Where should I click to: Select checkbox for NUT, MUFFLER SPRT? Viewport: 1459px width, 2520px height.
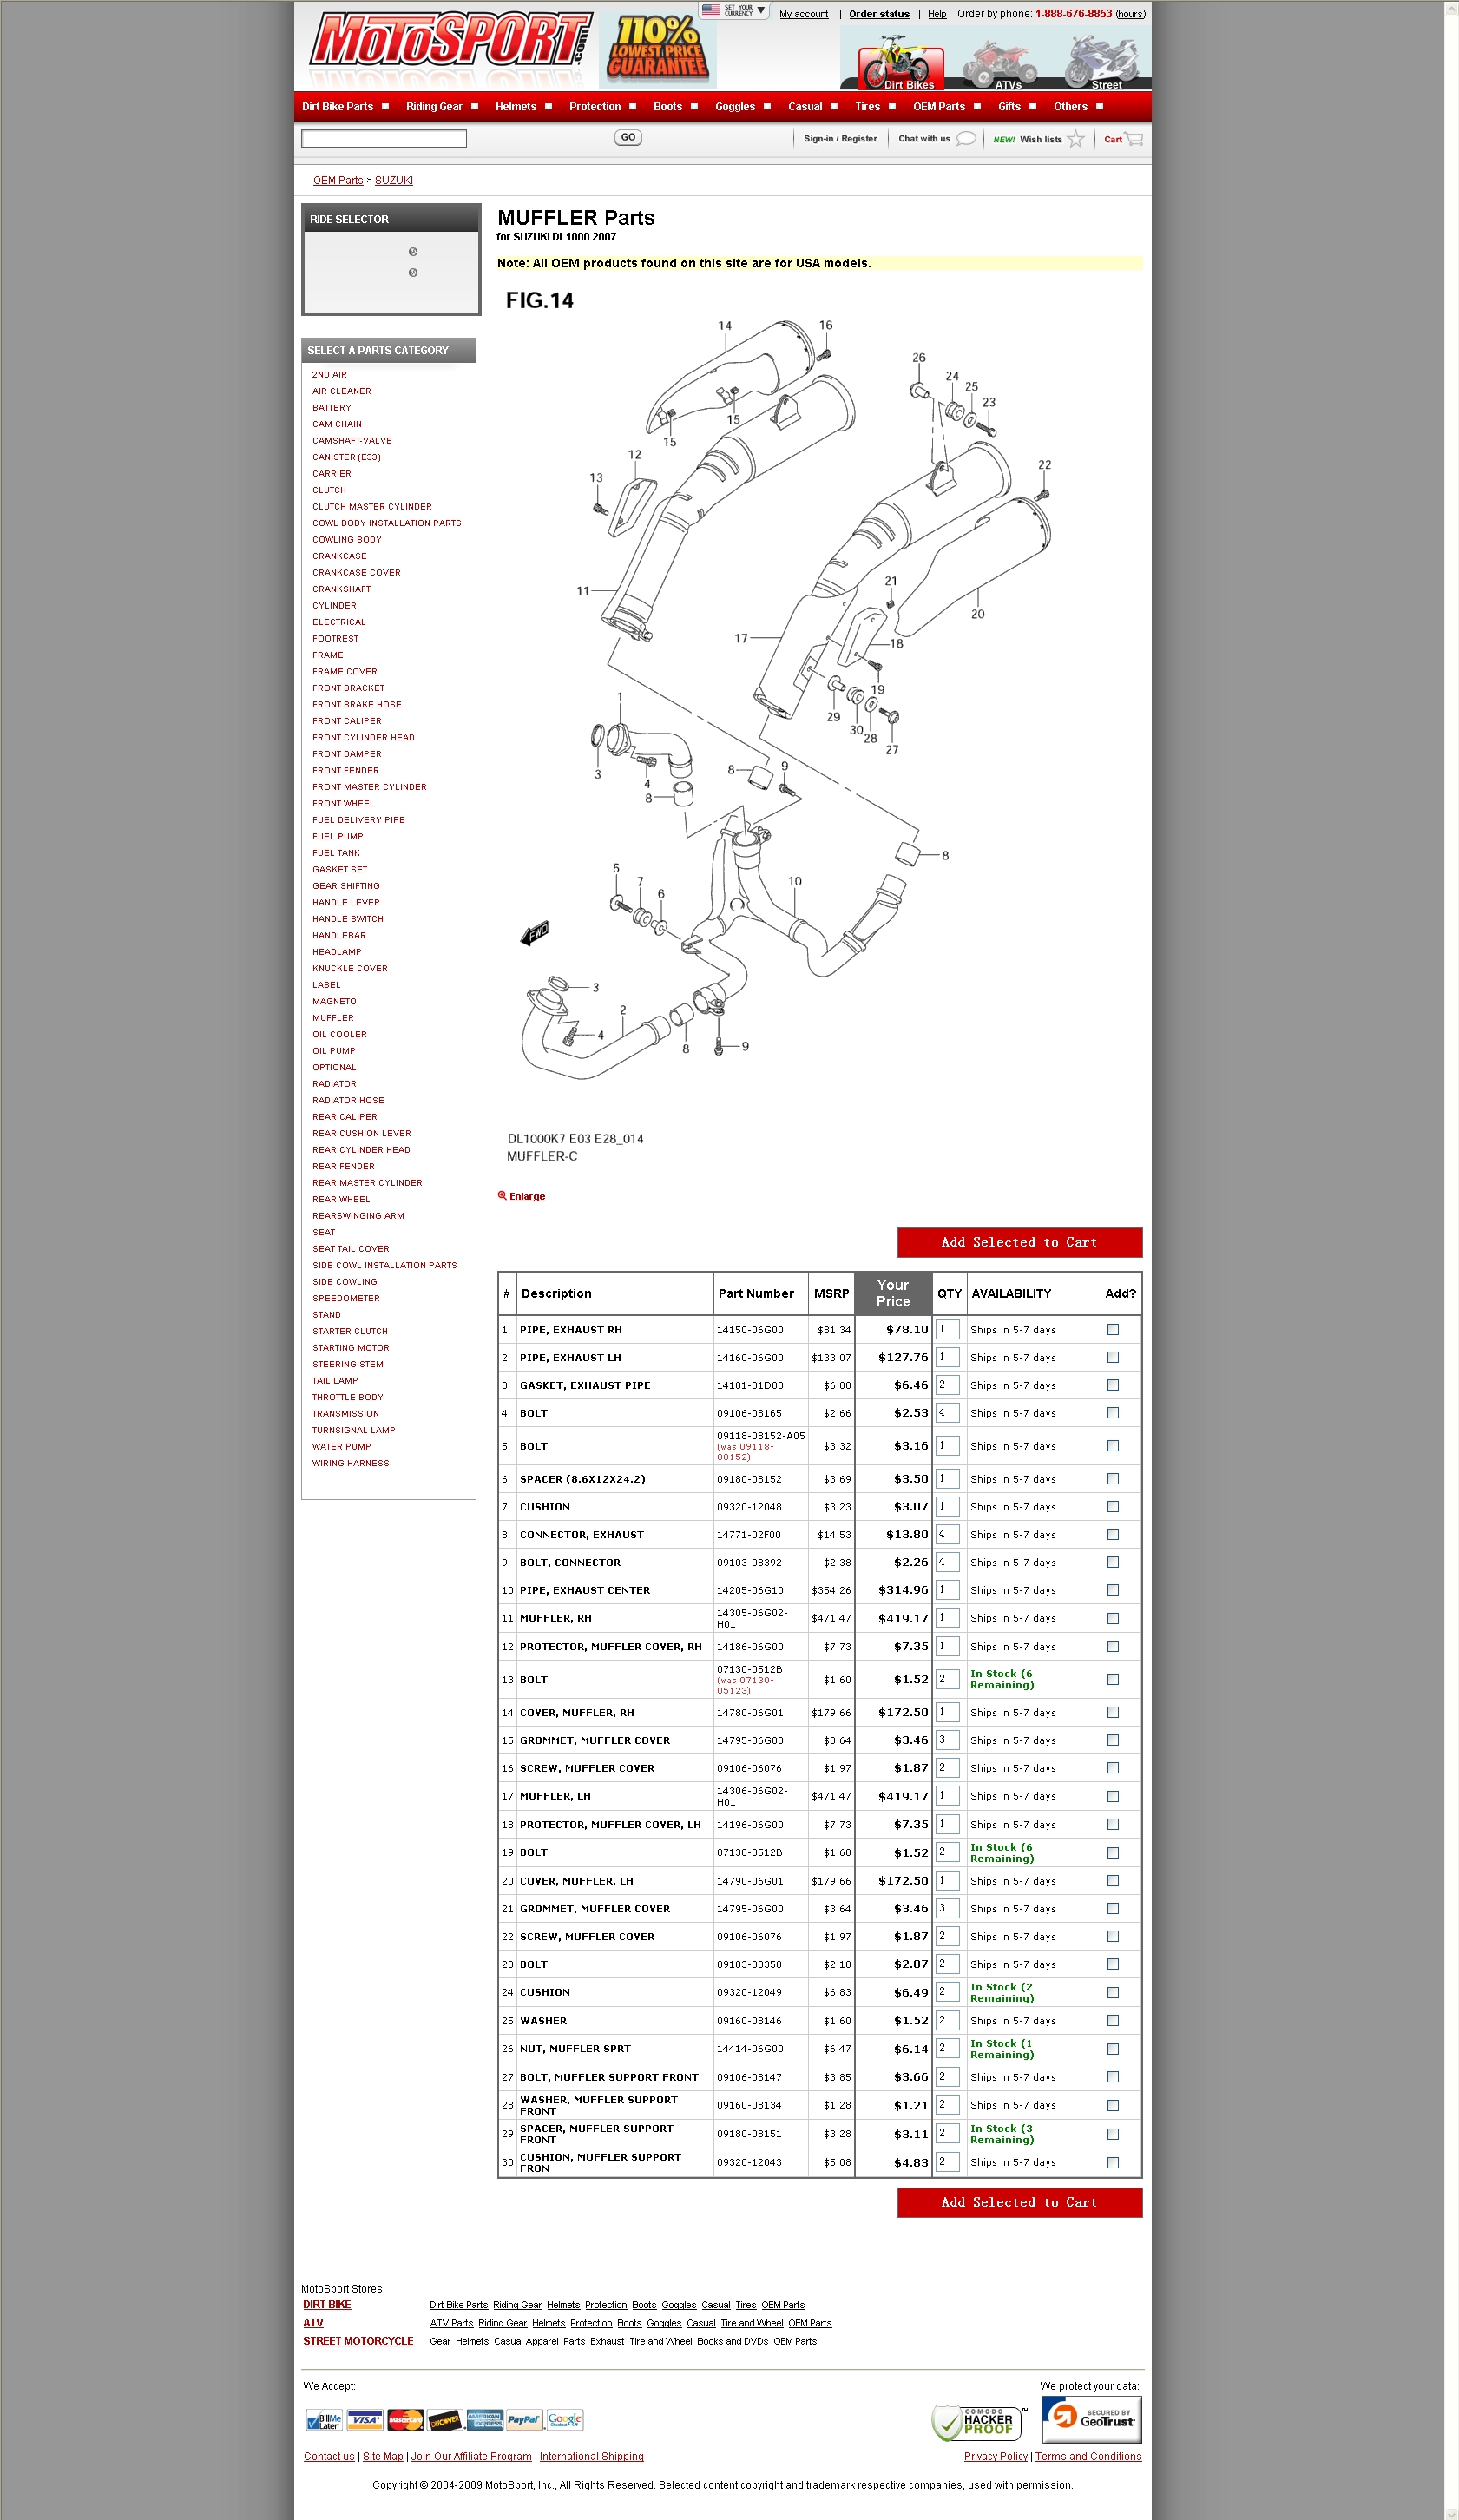point(1113,2049)
